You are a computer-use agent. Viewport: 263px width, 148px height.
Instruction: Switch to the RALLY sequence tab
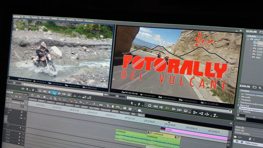pyautogui.click(x=141, y=115)
